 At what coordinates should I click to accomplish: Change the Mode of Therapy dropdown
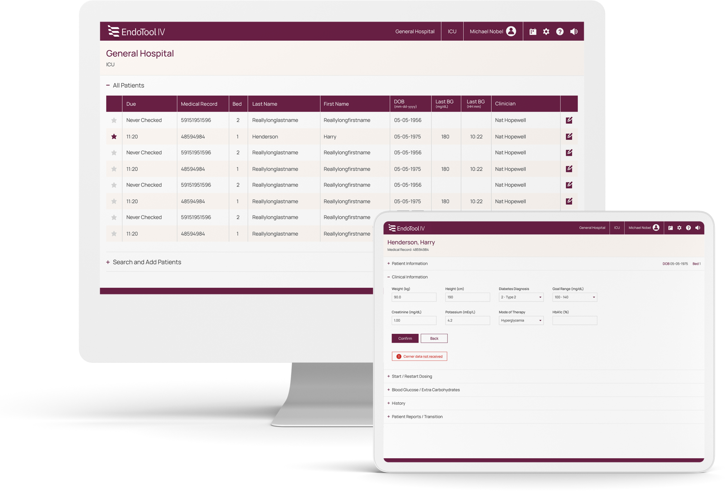(521, 320)
